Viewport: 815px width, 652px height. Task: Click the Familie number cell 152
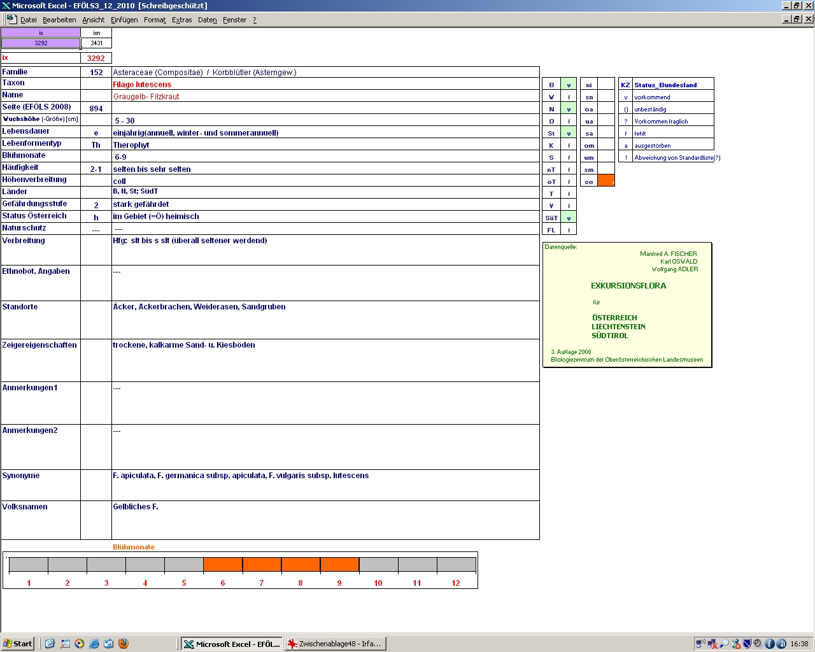point(96,73)
